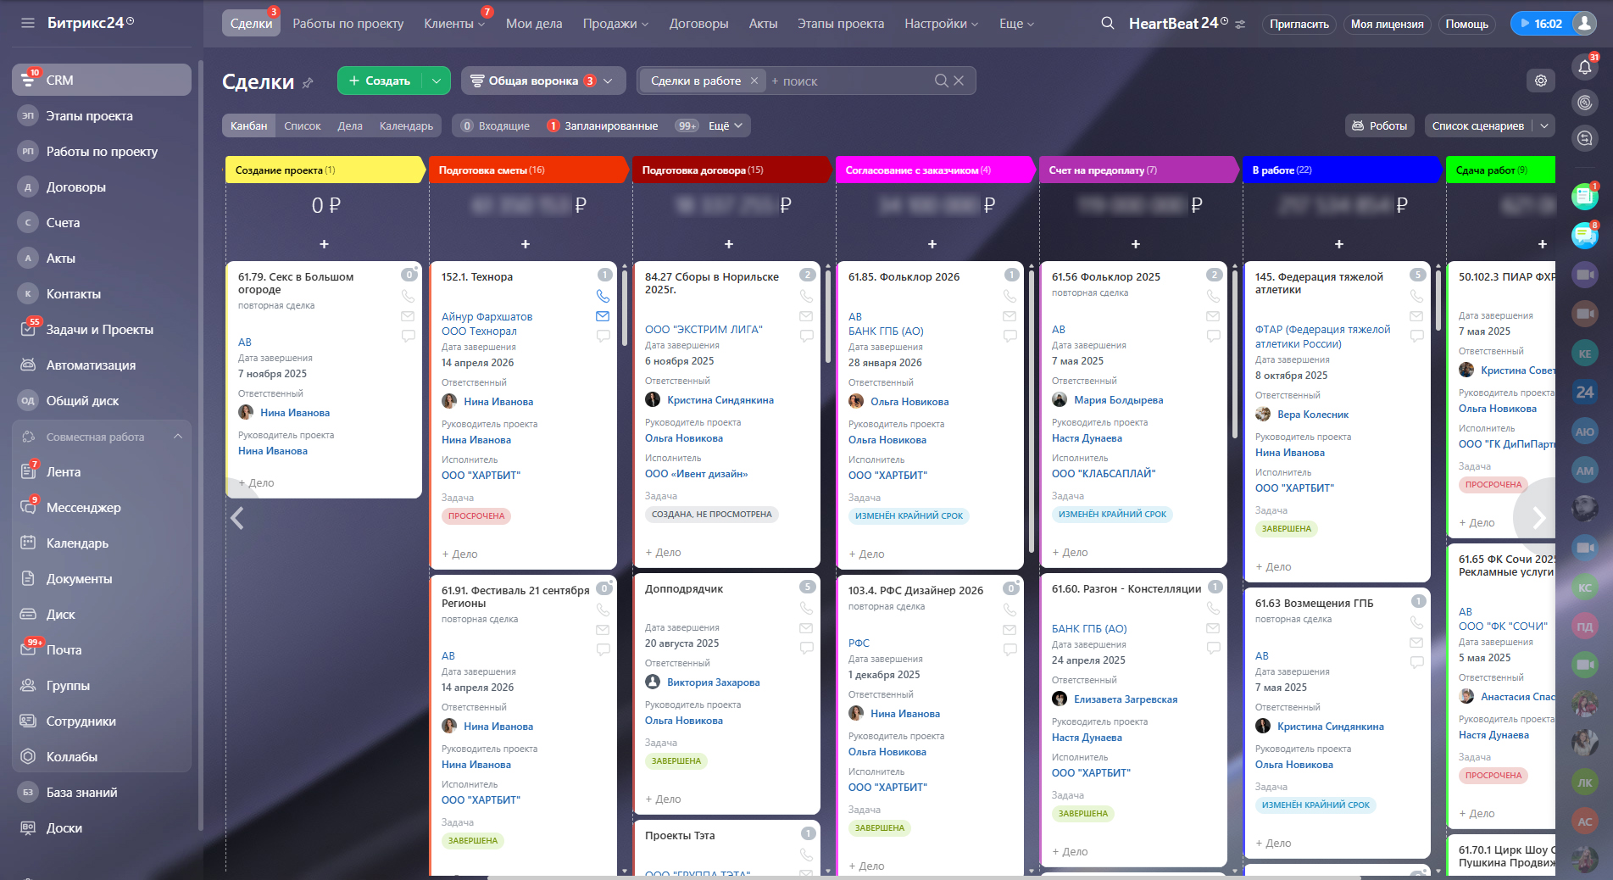1613x880 pixels.
Task: Open the hamburger menu beside the Битрикс24 logo
Action: click(x=28, y=23)
